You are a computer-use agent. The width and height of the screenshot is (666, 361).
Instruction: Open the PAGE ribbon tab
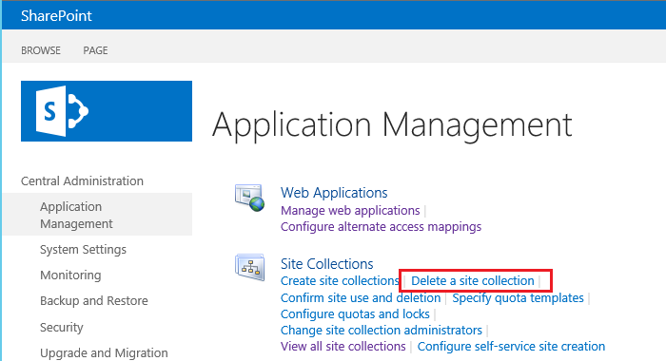[95, 50]
